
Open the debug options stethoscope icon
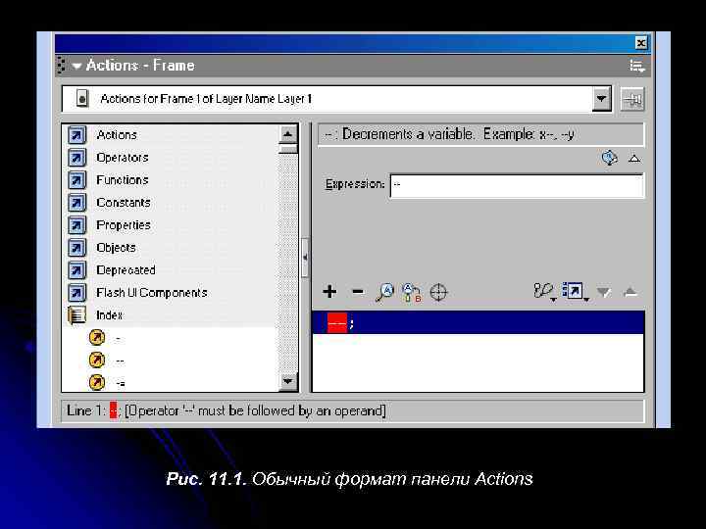[545, 292]
